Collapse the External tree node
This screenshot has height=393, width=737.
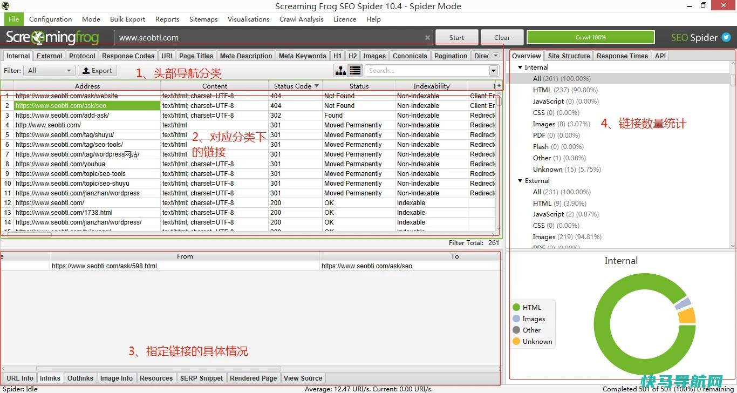pyautogui.click(x=520, y=181)
